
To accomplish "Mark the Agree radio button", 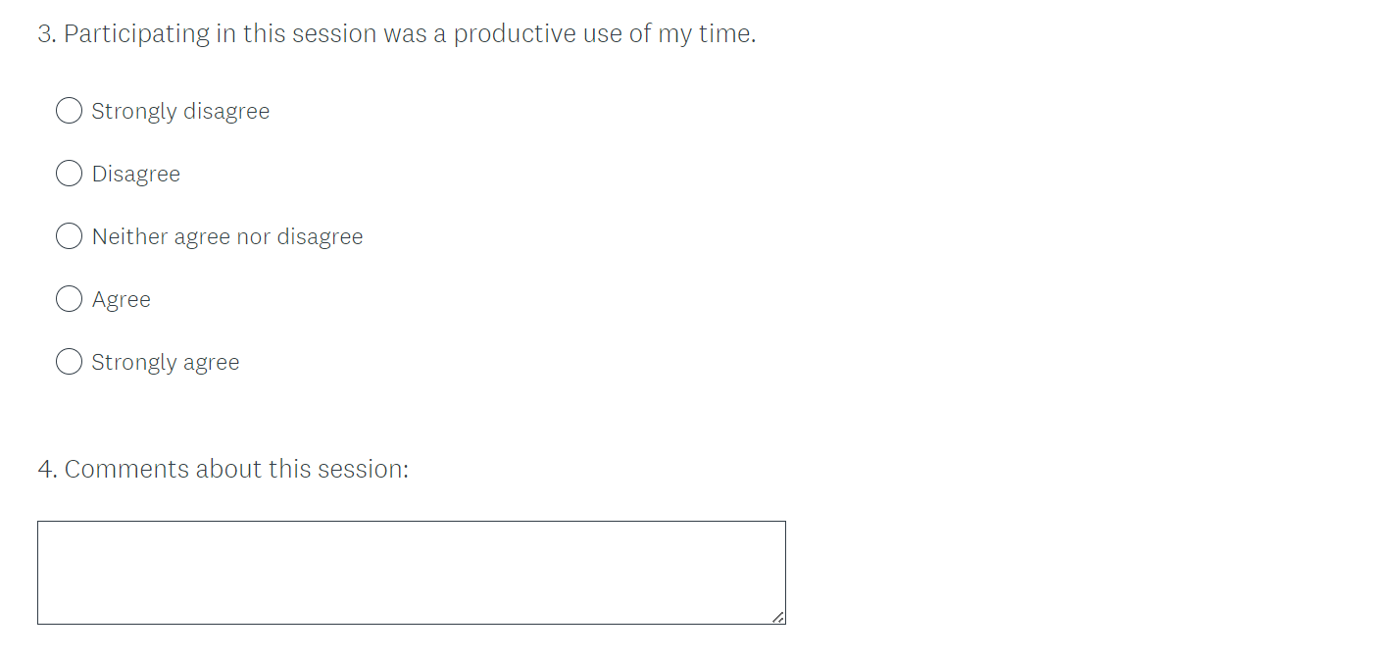I will coord(69,299).
